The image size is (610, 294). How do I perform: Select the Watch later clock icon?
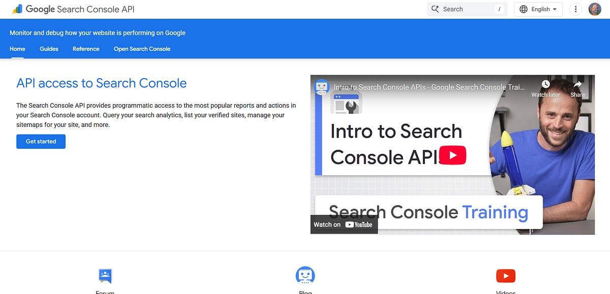[545, 84]
